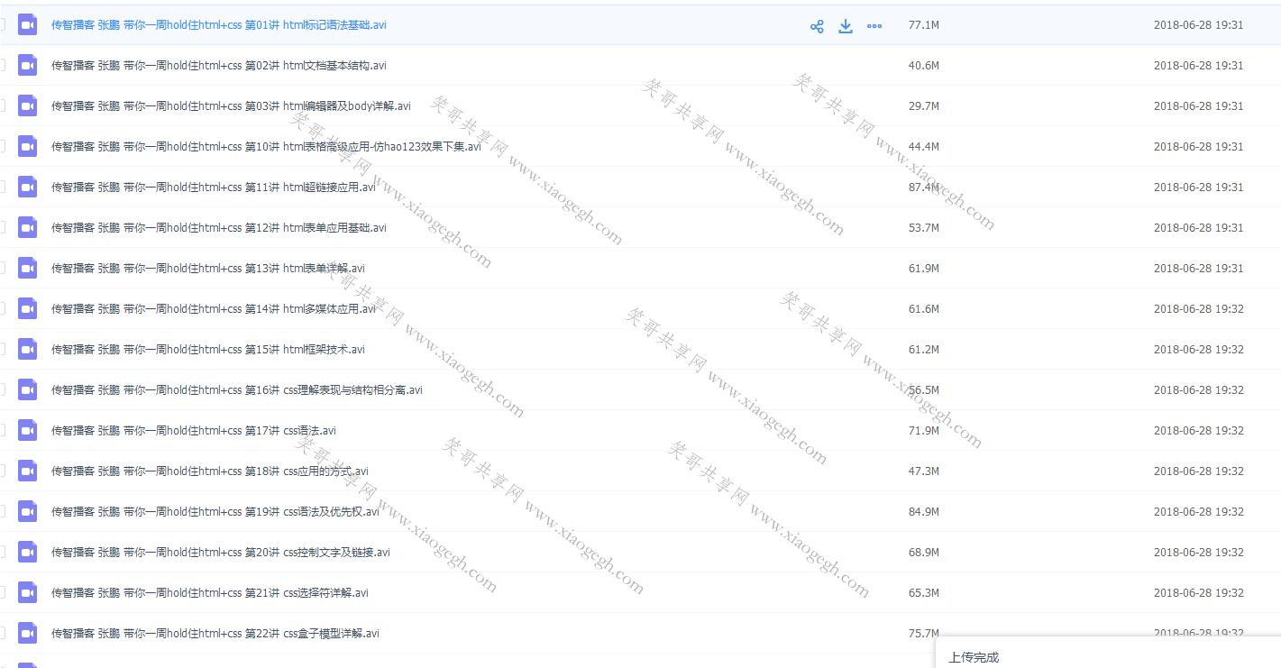Click the video file icon for 第22讲 css盒子模型详解
The image size is (1281, 668).
(x=28, y=634)
